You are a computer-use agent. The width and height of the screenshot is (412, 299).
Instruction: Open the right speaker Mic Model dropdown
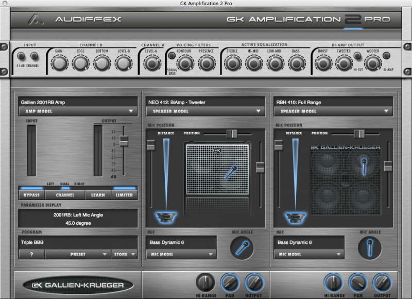[x=309, y=254]
